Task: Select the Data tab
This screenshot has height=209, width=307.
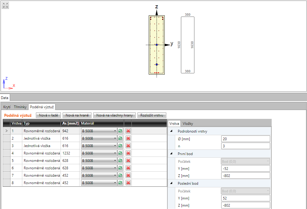Action: (x=5, y=98)
